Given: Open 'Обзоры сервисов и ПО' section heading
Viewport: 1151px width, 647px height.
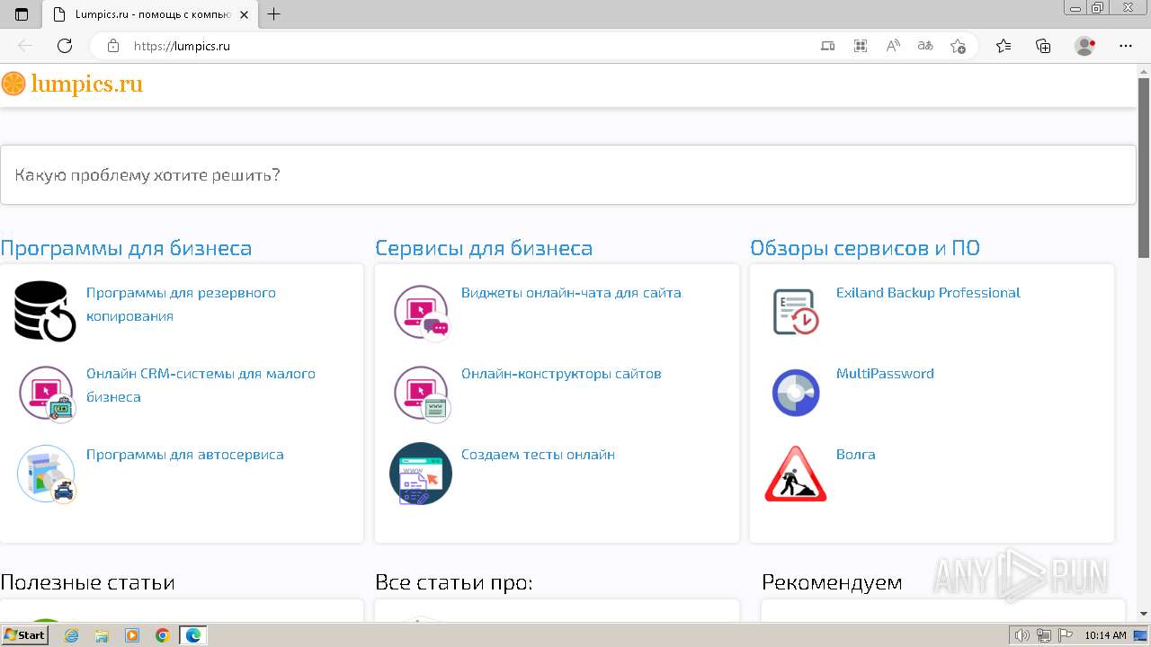Looking at the screenshot, I should tap(865, 248).
